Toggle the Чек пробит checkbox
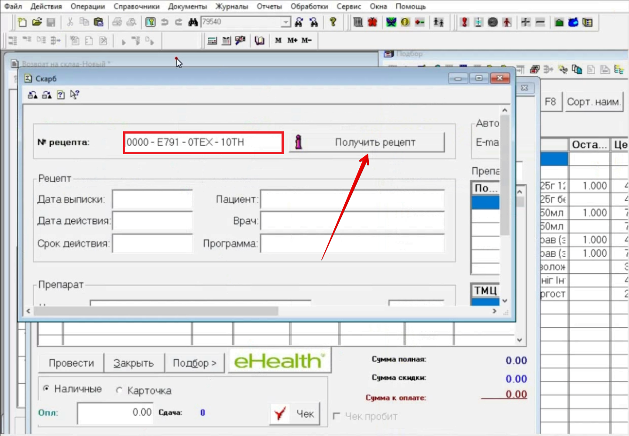Viewport: 629px width, 436px height. pyautogui.click(x=337, y=416)
